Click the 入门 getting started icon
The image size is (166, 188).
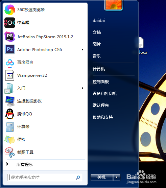[x=9, y=88]
